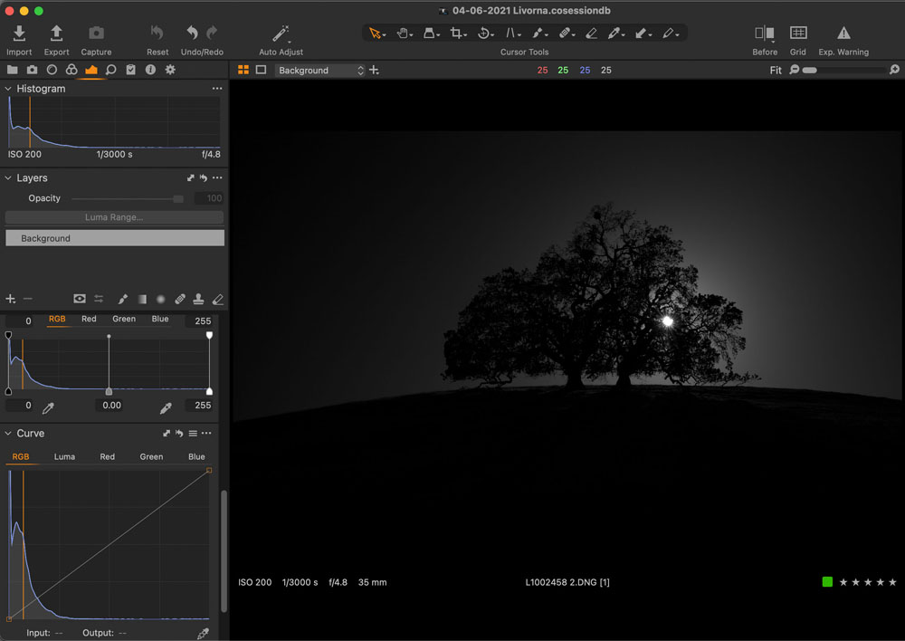The image size is (905, 641).
Task: Open the Batch gear tool tab
Action: tap(170, 70)
